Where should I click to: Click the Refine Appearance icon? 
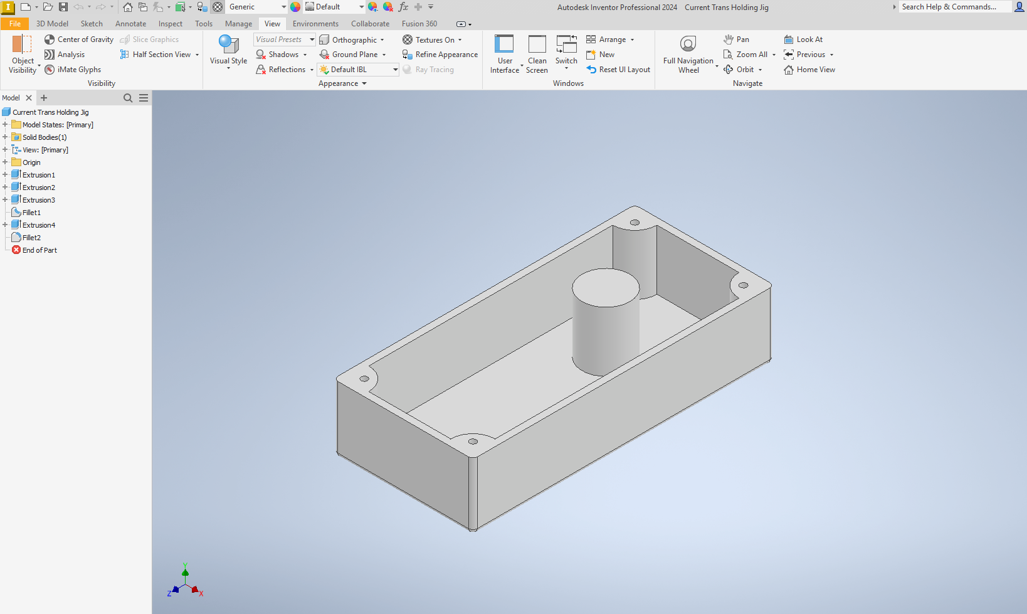pos(408,55)
